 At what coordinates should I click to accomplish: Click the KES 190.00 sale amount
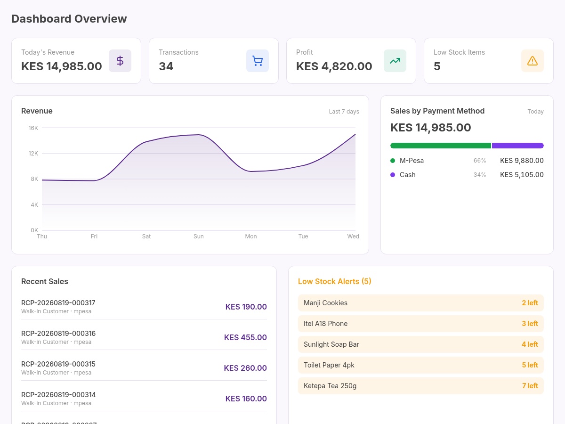246,307
